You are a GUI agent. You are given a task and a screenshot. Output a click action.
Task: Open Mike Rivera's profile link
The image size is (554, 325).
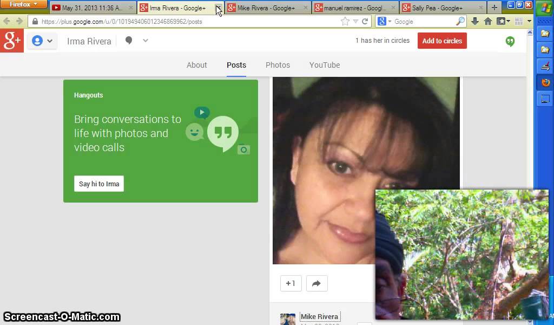319,317
